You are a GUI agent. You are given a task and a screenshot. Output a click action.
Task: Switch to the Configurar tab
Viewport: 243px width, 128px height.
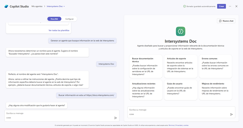69,19
